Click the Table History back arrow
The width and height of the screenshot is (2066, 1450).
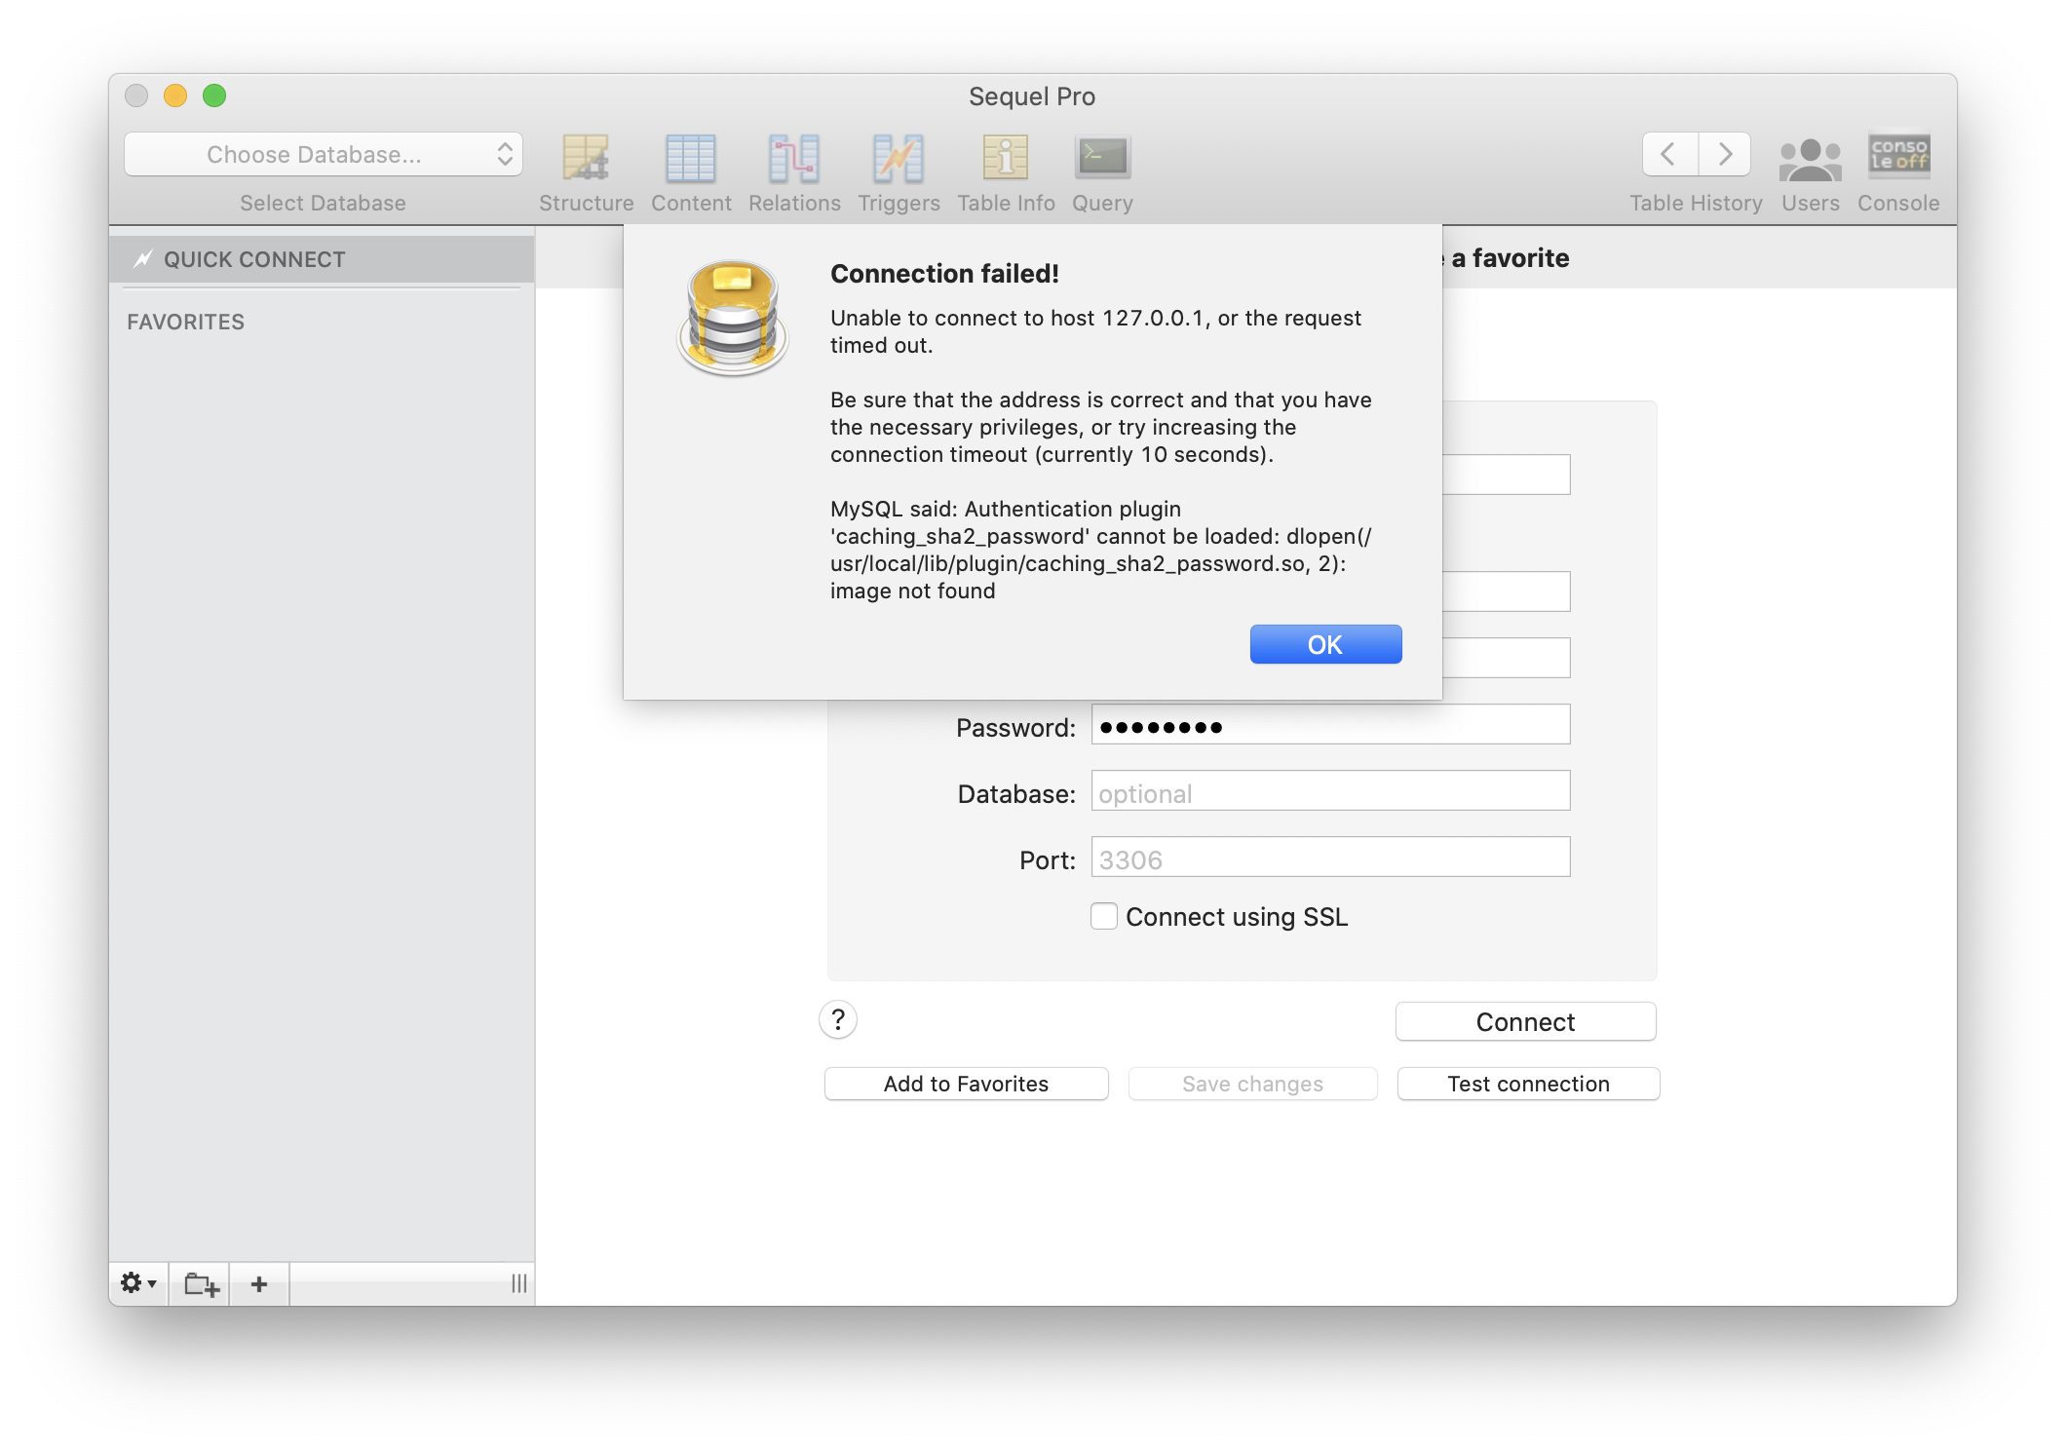tap(1667, 154)
